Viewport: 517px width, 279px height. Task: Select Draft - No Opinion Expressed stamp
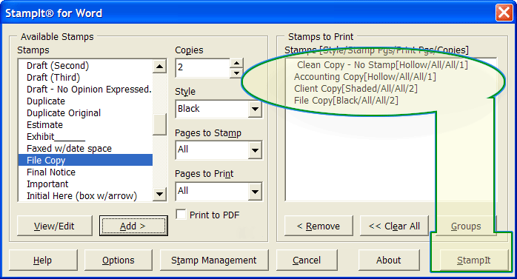coord(85,90)
